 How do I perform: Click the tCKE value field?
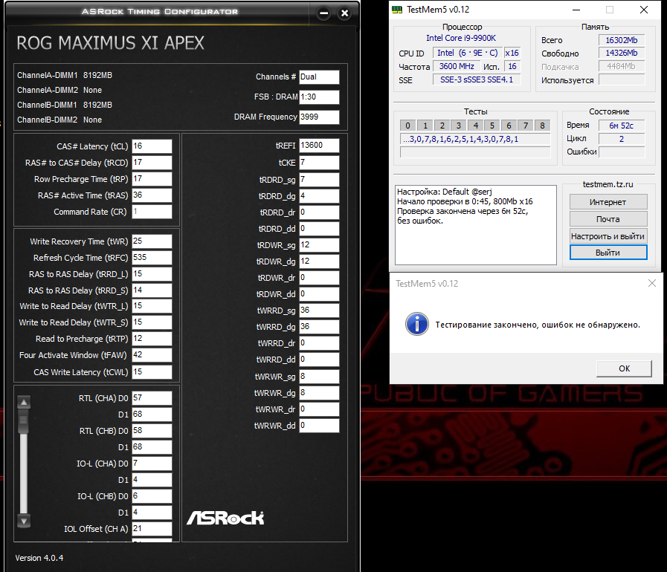click(x=319, y=163)
